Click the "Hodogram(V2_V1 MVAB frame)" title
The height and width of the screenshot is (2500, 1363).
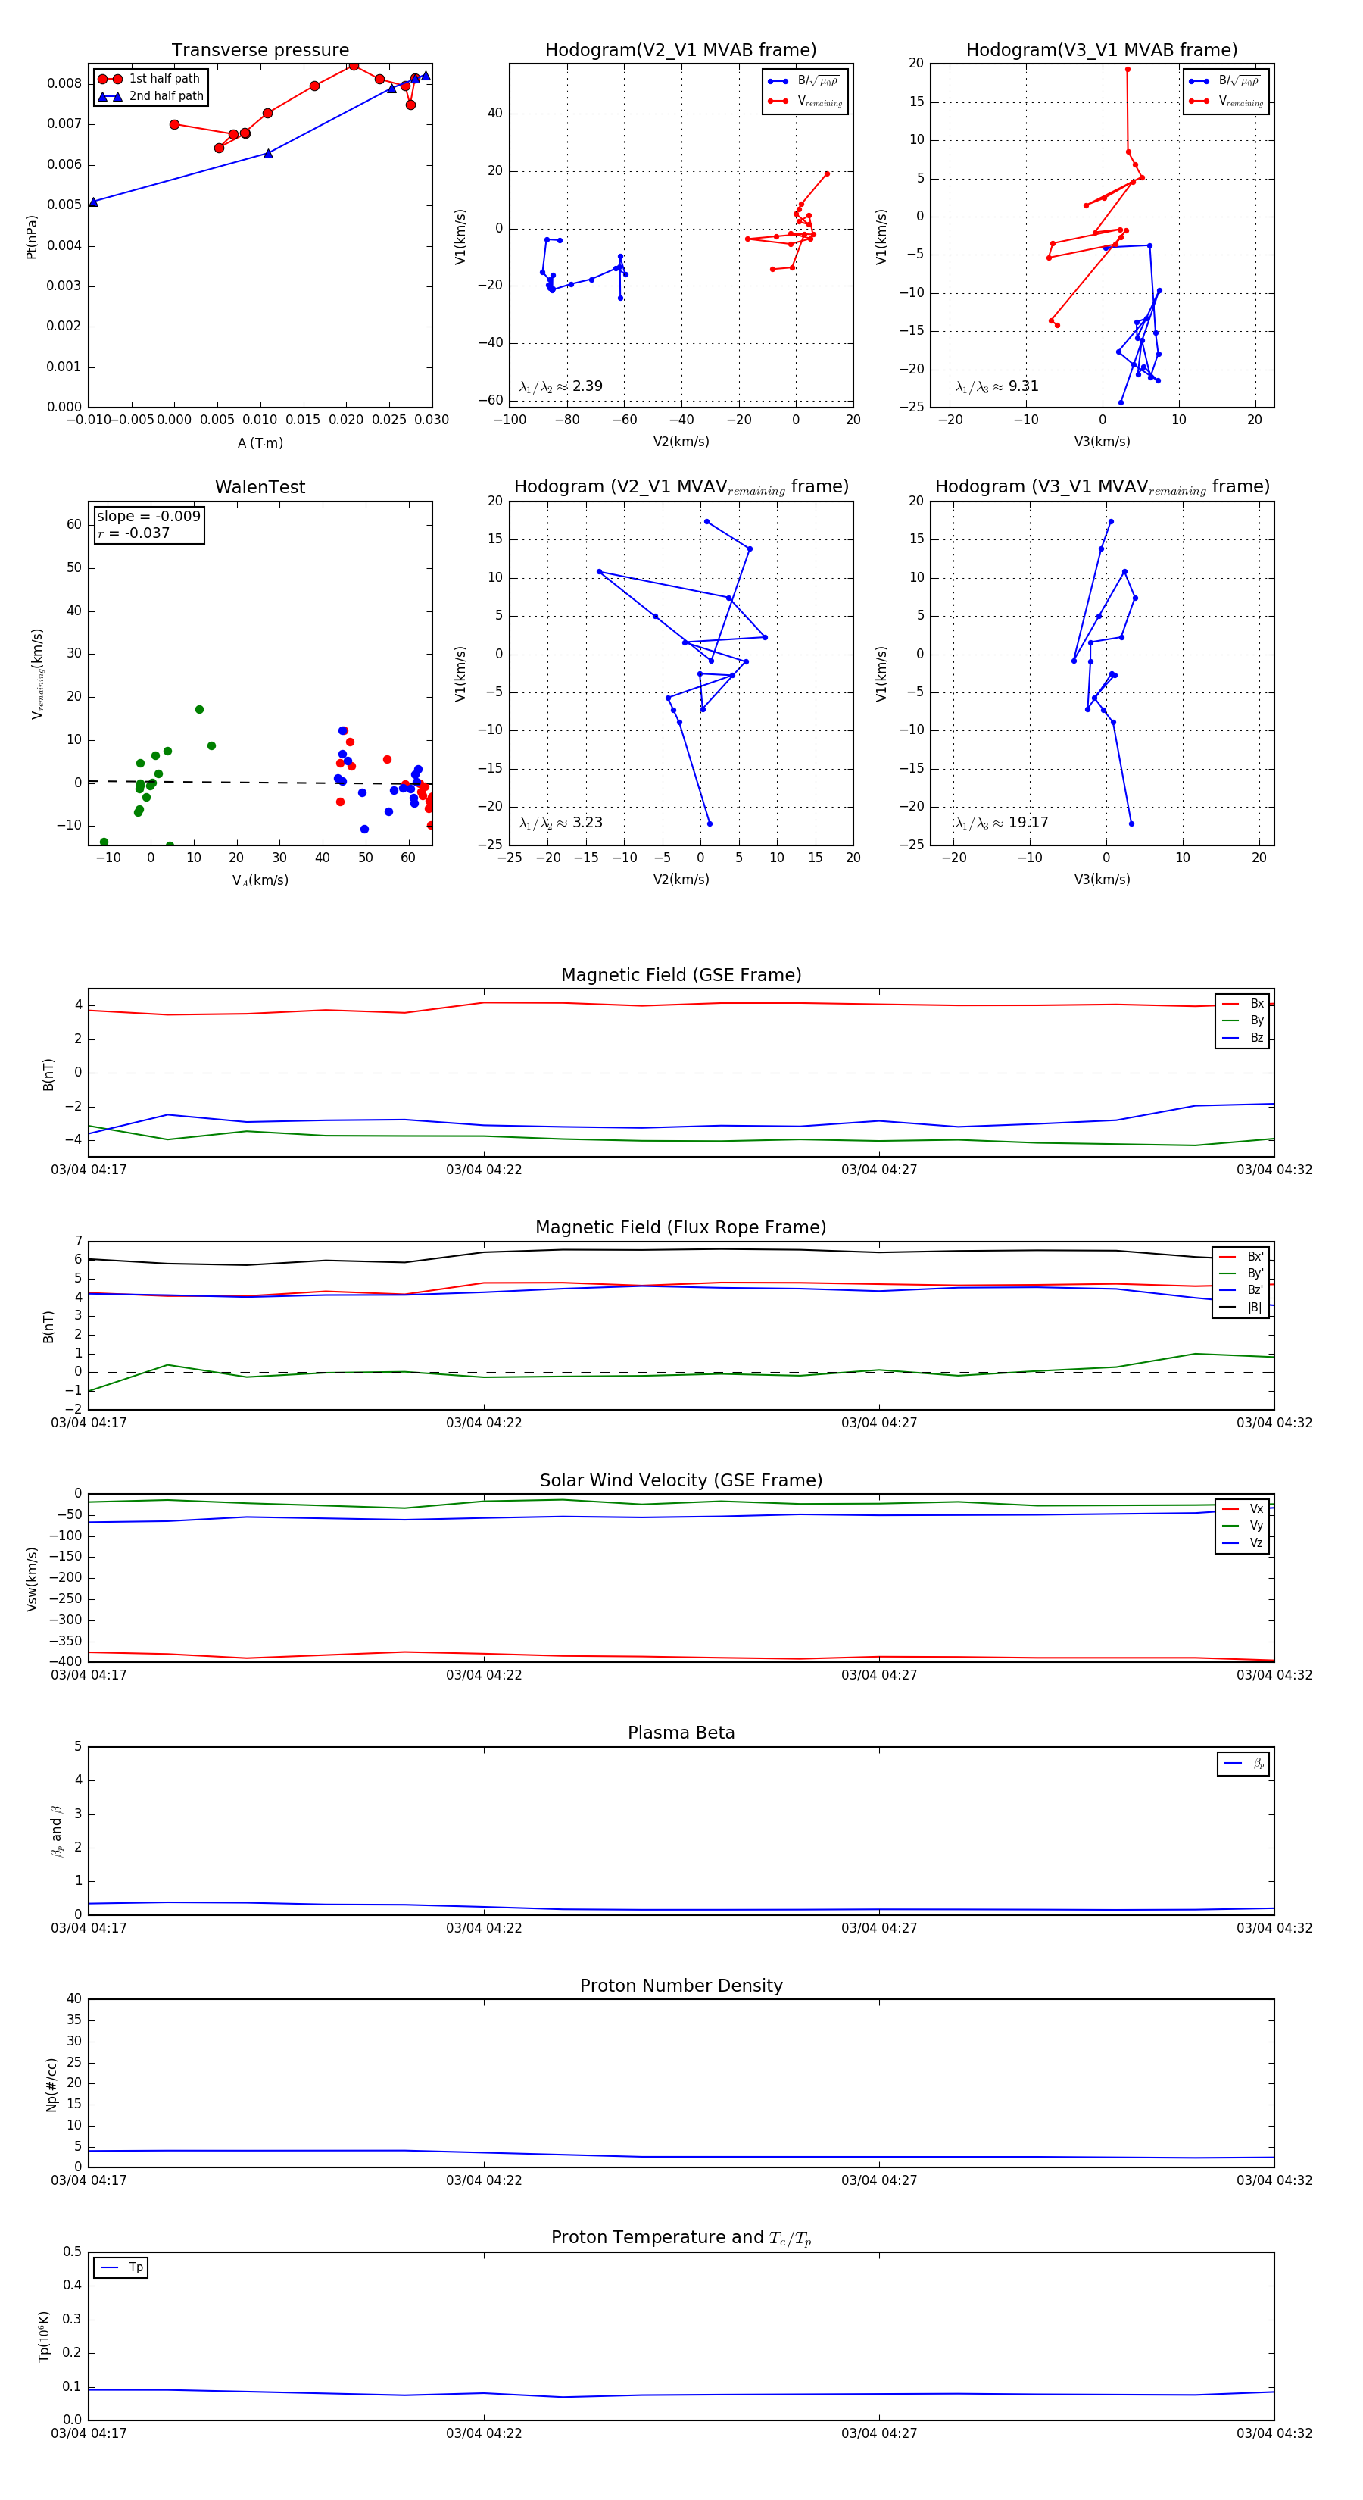(681, 49)
